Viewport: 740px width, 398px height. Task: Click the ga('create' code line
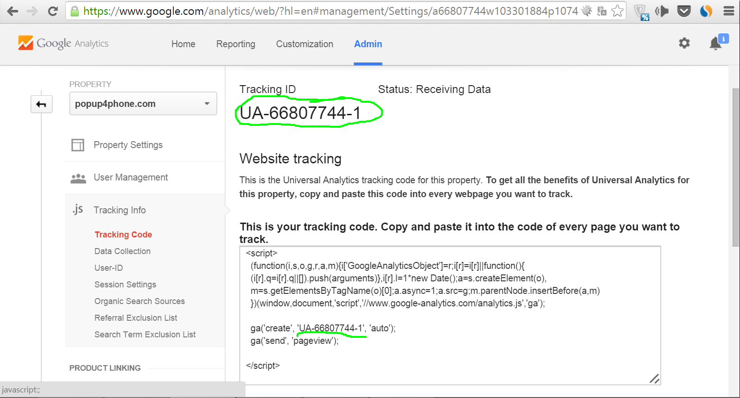pyautogui.click(x=323, y=328)
